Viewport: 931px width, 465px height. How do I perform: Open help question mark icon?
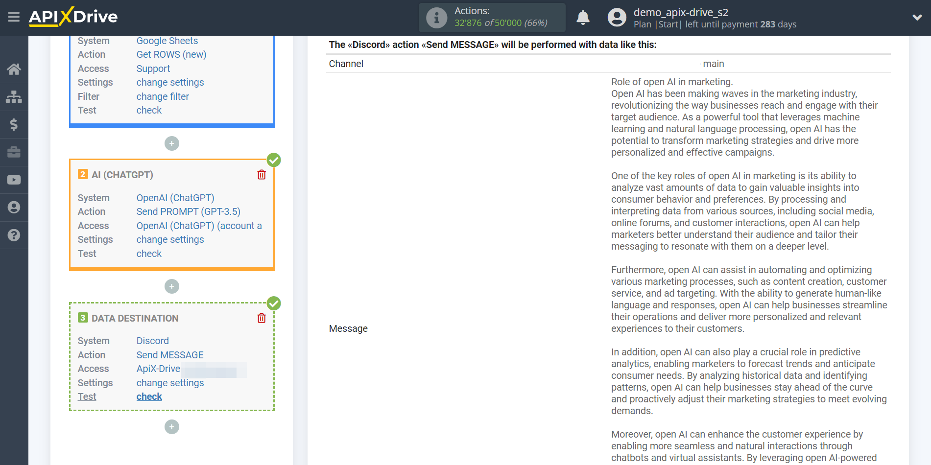(x=14, y=235)
